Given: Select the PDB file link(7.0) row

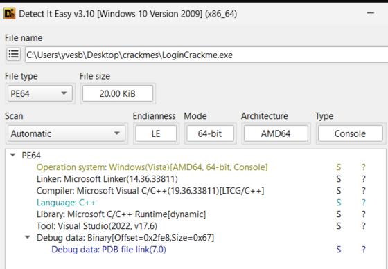Looking at the screenshot, I should click(109, 250).
